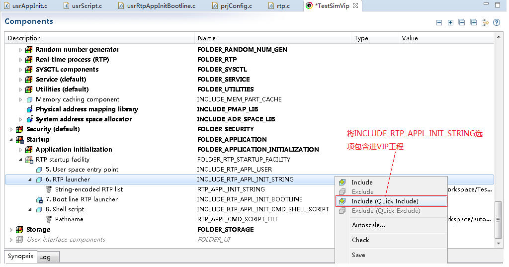
Task: Click the yellow arrow toolbar icon
Action: 485,22
